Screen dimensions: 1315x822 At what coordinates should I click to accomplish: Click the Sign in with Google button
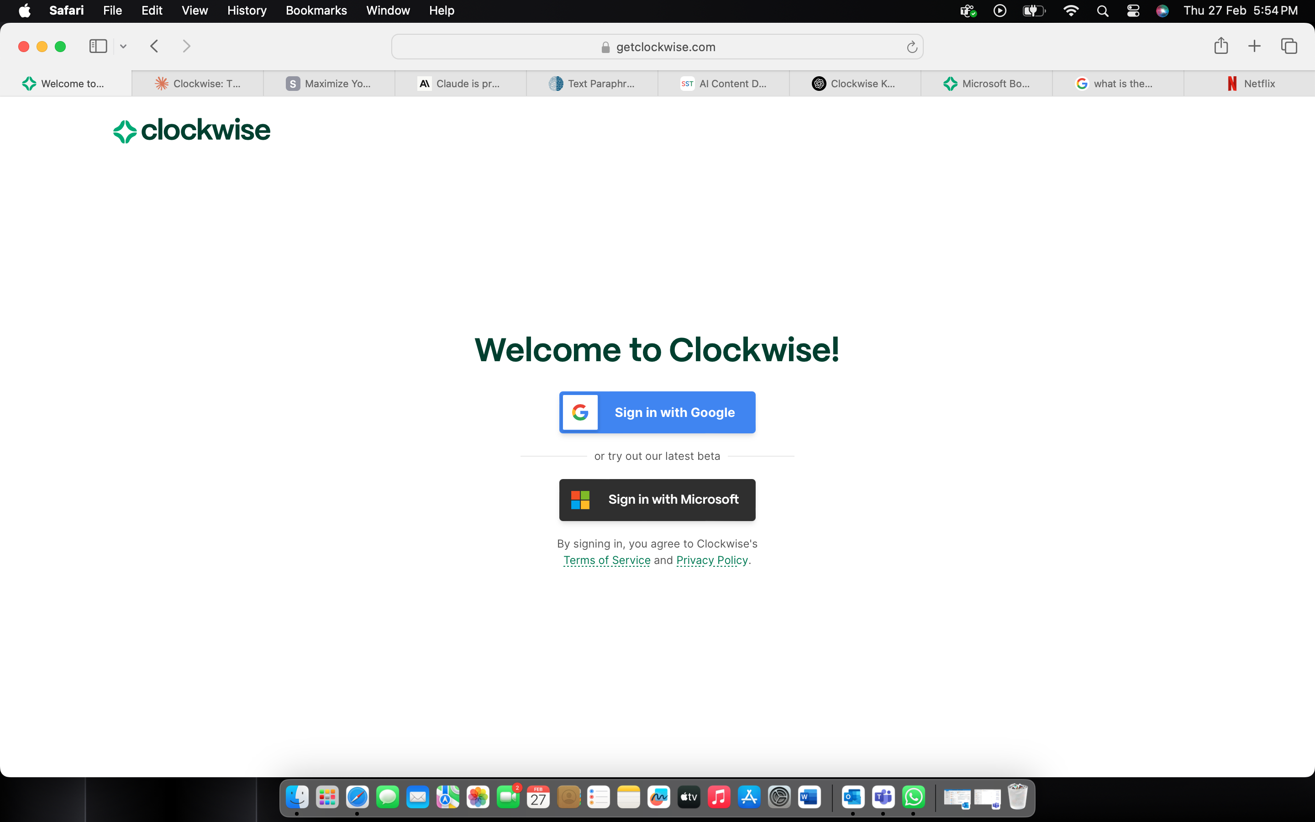pyautogui.click(x=657, y=412)
